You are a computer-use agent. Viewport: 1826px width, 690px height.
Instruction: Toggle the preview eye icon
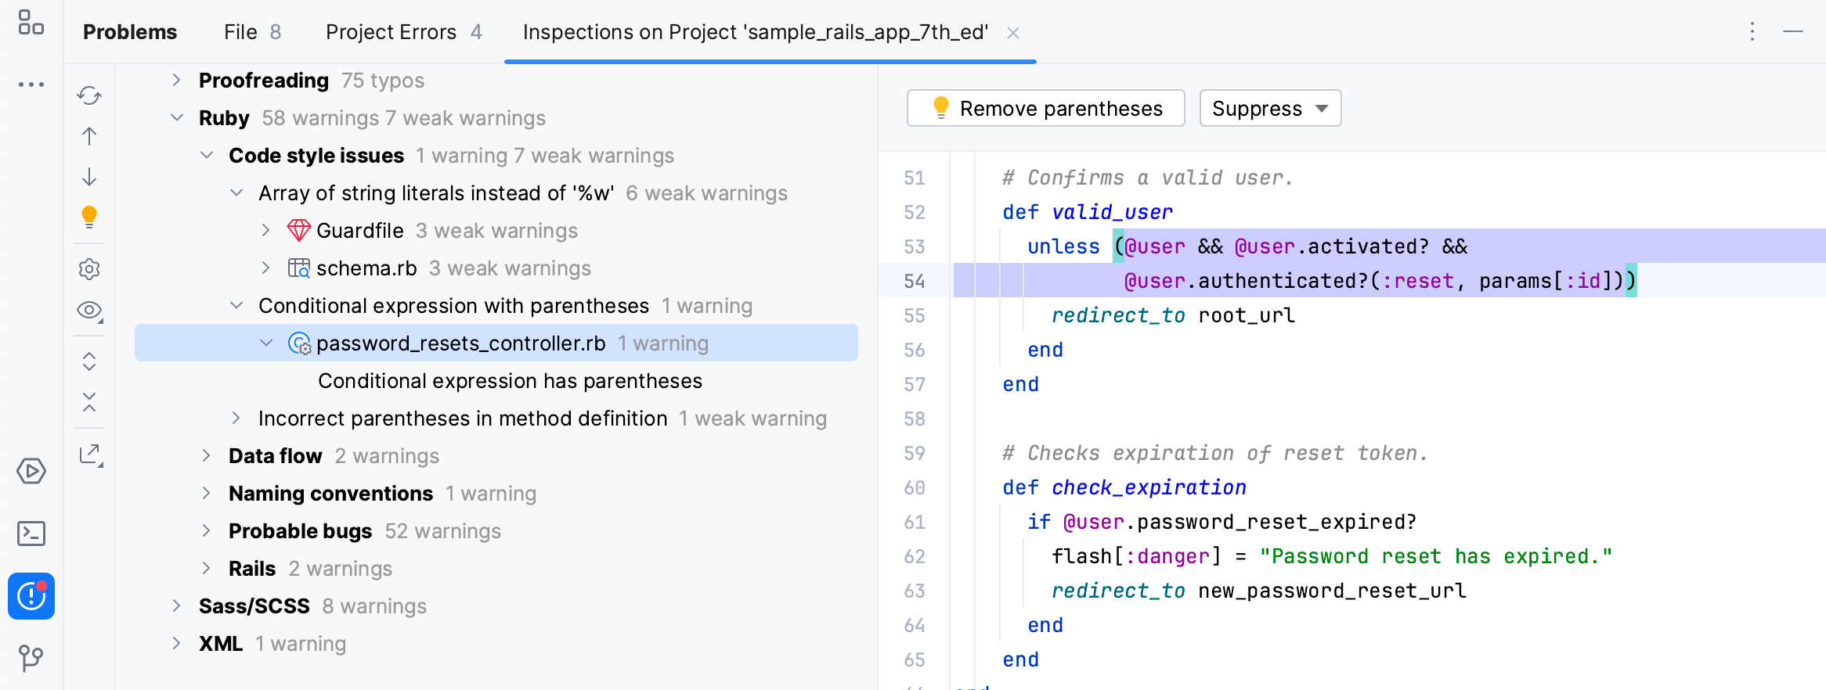89,310
